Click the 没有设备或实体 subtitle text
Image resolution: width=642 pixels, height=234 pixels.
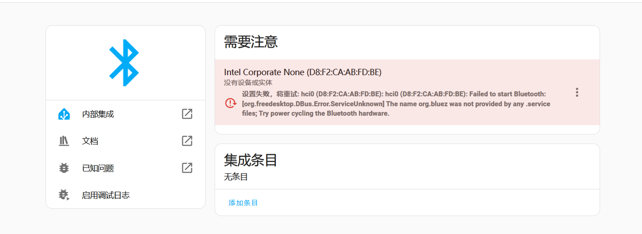[x=248, y=83]
